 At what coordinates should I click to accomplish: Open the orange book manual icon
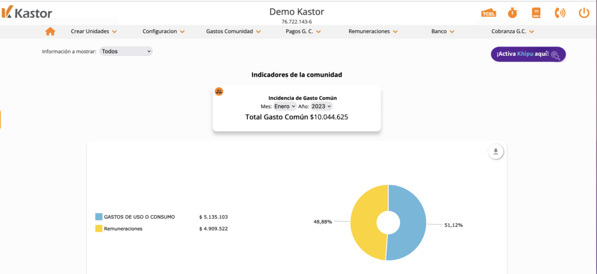[536, 13]
